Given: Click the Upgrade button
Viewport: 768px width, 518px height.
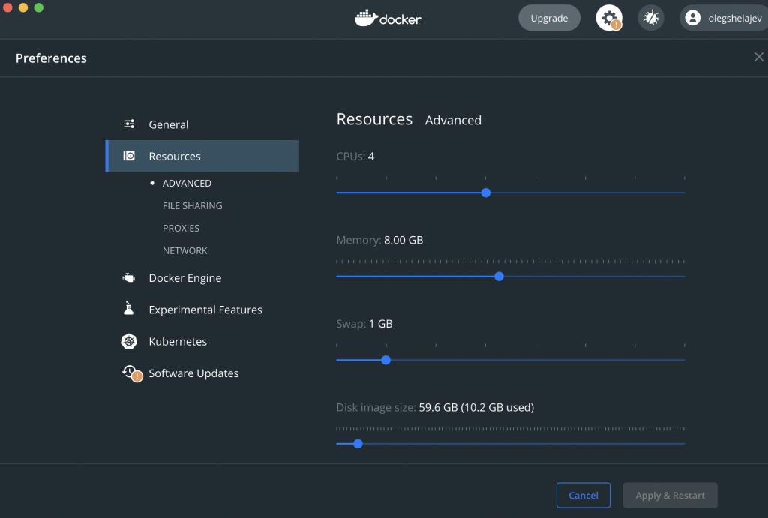Looking at the screenshot, I should (x=549, y=18).
